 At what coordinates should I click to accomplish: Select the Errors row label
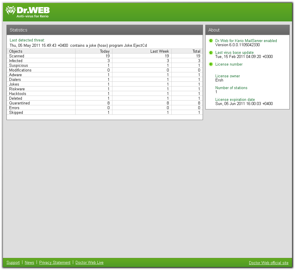pos(14,108)
